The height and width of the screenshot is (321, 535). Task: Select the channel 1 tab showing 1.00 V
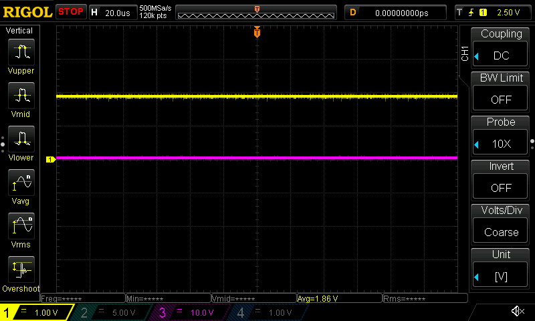(x=37, y=312)
